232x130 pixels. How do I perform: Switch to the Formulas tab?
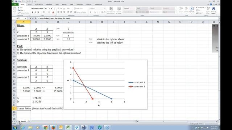coord(49,5)
